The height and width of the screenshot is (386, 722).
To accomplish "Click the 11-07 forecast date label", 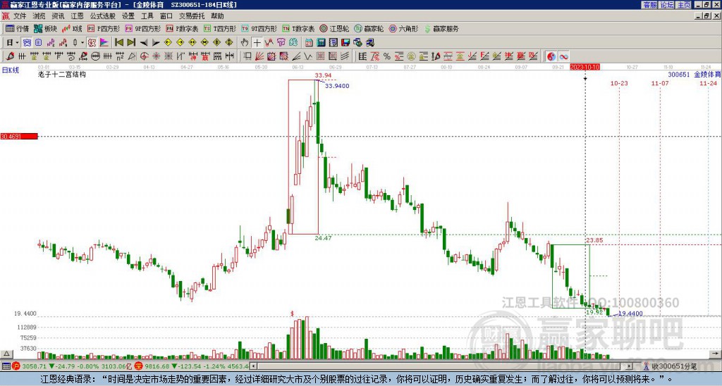I will point(660,83).
